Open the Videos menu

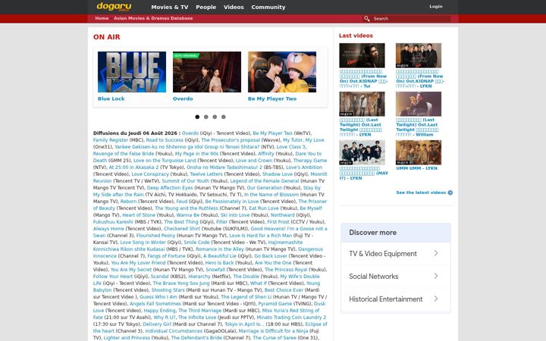pos(234,7)
